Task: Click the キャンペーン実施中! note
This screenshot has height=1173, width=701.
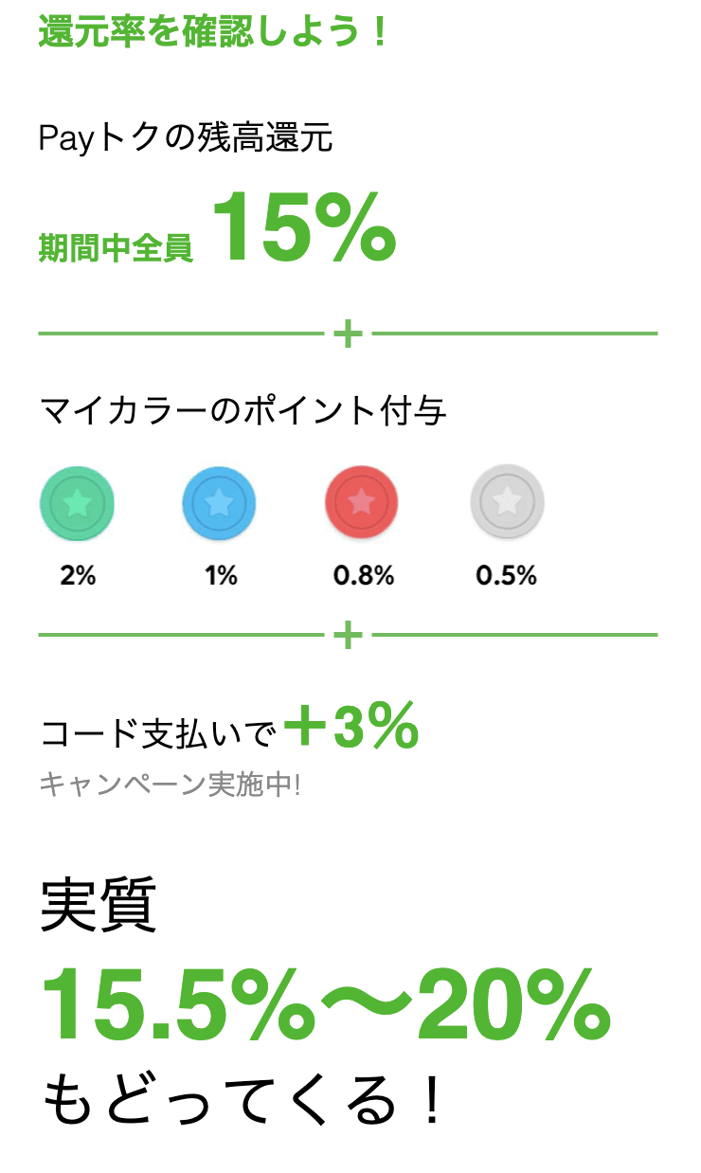Action: point(170,785)
